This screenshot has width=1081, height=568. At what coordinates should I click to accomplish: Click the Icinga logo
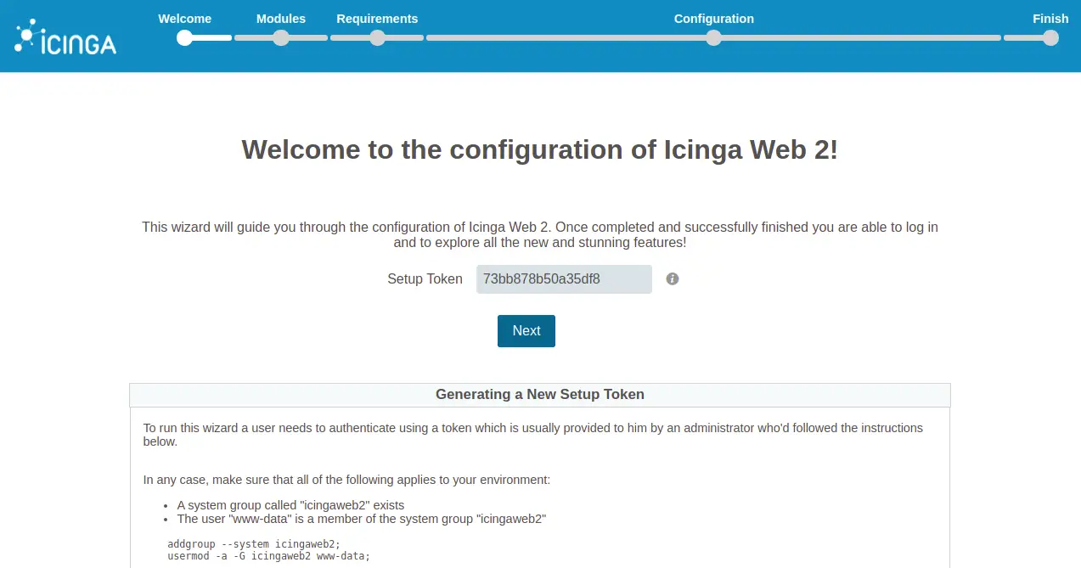coord(65,37)
